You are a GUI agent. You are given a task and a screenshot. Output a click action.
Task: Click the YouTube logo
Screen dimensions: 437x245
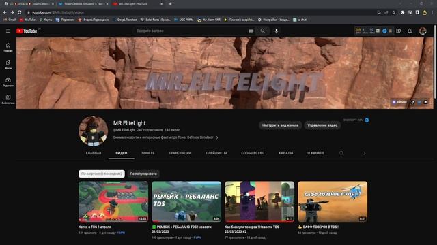pyautogui.click(x=27, y=31)
